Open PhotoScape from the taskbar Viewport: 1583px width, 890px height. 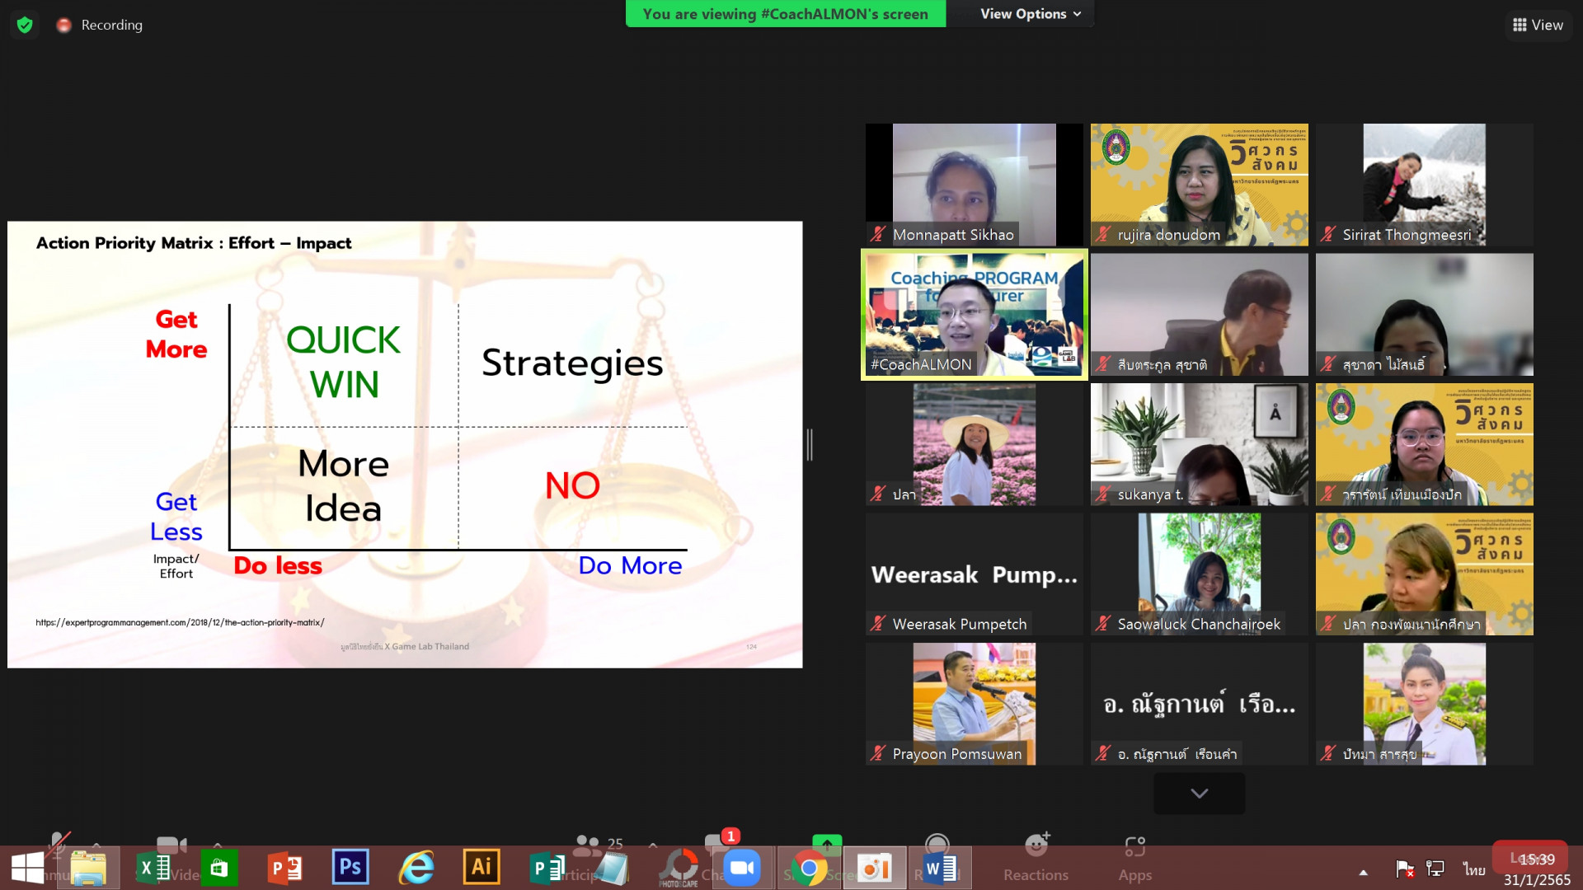click(x=678, y=868)
